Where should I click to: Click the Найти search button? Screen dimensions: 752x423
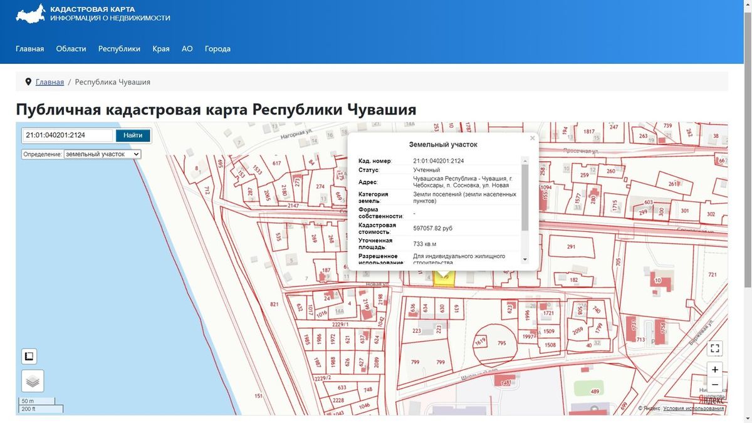[133, 135]
